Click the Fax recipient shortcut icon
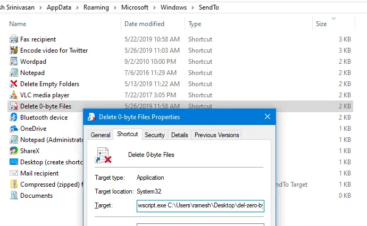The width and height of the screenshot is (367, 226). pyautogui.click(x=14, y=39)
